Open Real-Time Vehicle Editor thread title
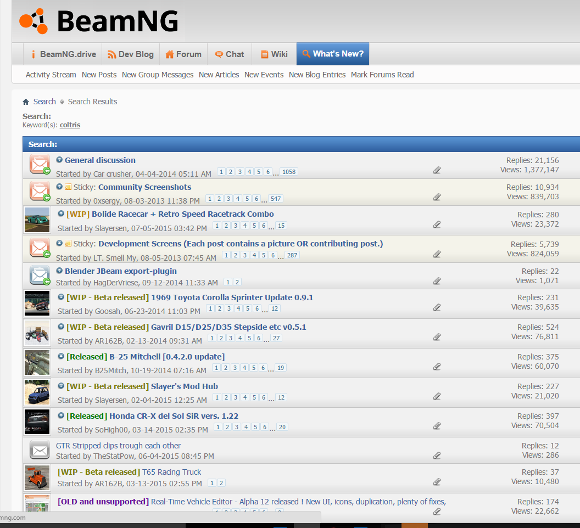This screenshot has width=580, height=528. tap(298, 502)
